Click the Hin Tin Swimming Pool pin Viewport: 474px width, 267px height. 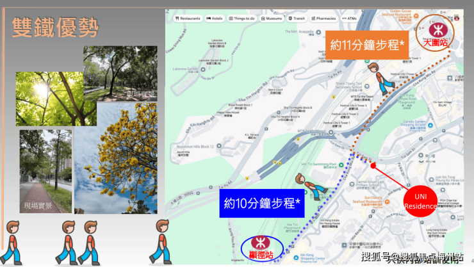point(341,165)
